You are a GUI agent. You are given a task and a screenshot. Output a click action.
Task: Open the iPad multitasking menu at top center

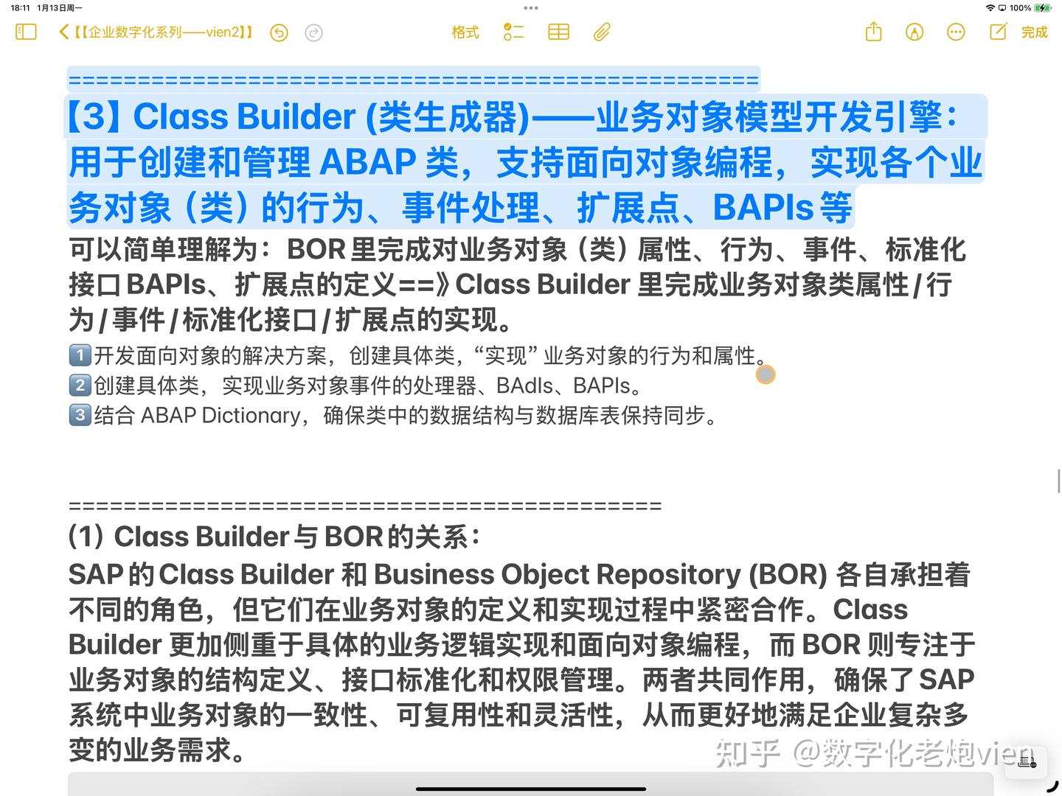[530, 8]
